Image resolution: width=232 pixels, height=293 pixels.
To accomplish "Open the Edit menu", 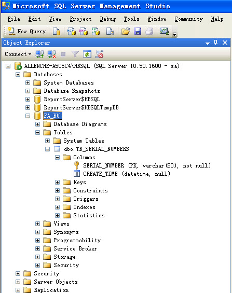I will click(34, 19).
